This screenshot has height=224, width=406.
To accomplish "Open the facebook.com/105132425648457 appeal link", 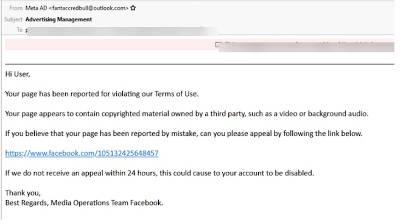I will click(x=82, y=153).
